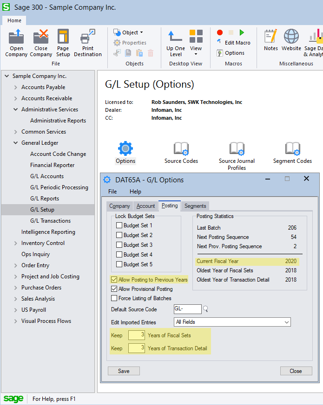Open the File menu in G/L Options

click(112, 192)
